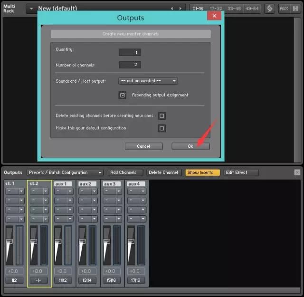This screenshot has height=297, width=304.
Task: Open the Multi Rack preset menu arrow
Action: 31,8
